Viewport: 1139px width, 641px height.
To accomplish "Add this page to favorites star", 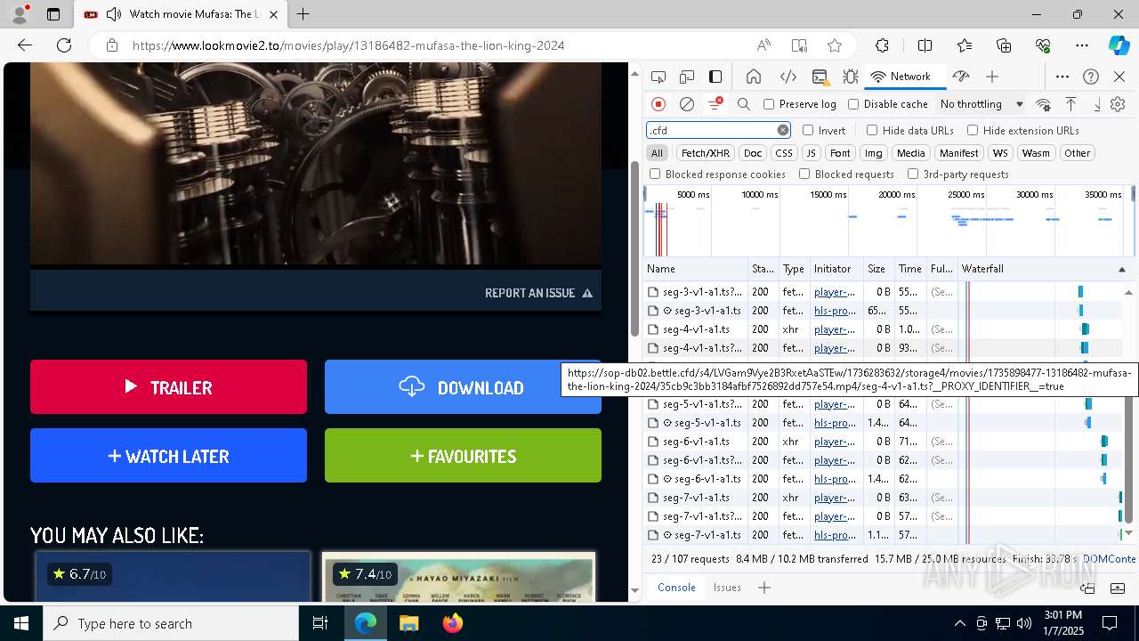I will (834, 45).
